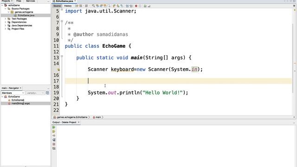Collapse the games.echogame package node
The width and height of the screenshot is (297, 167).
(9, 12)
